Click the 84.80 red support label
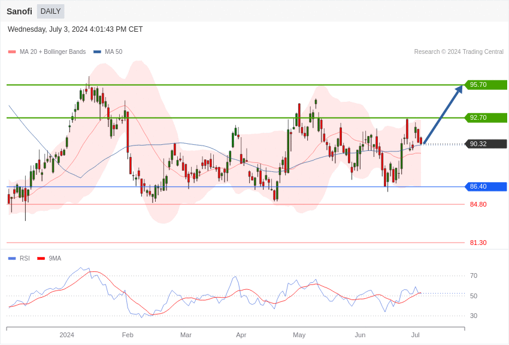 point(478,204)
